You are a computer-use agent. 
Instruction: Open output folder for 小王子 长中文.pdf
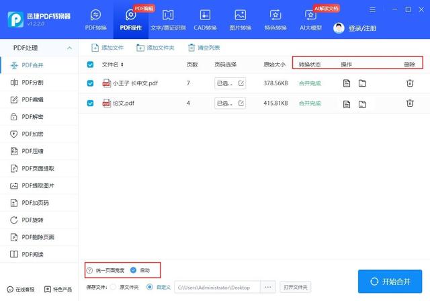click(x=362, y=83)
